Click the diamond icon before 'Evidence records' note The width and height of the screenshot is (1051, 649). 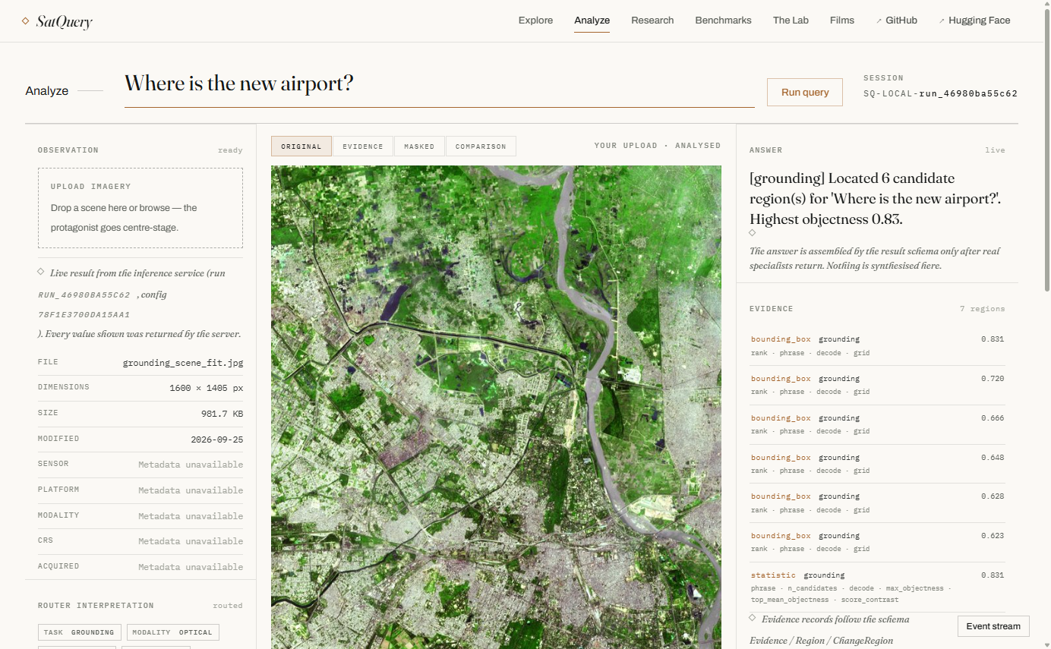pos(753,618)
